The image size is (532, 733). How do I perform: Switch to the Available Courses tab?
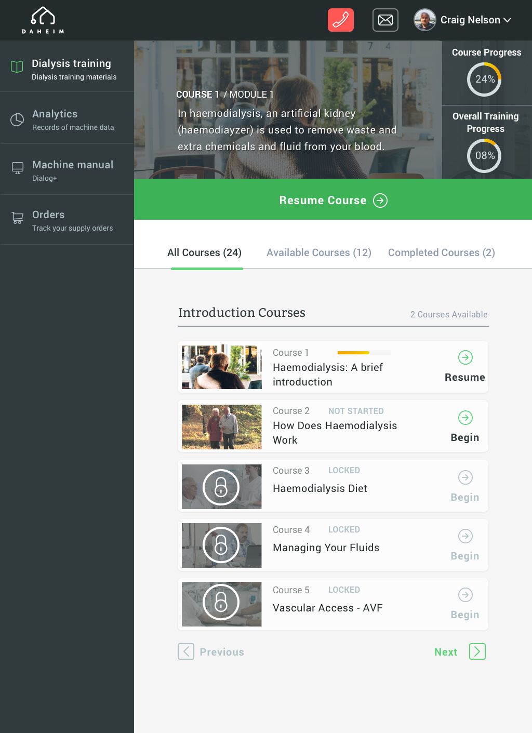318,252
